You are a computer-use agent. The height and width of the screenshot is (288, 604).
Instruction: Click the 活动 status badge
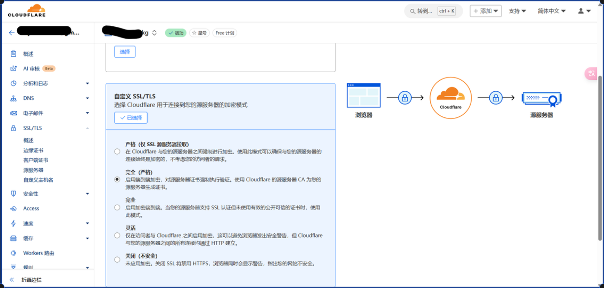pyautogui.click(x=175, y=33)
